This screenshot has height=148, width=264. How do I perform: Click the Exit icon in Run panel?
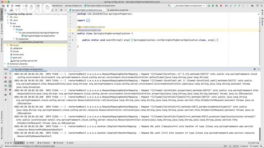click(x=5, y=90)
